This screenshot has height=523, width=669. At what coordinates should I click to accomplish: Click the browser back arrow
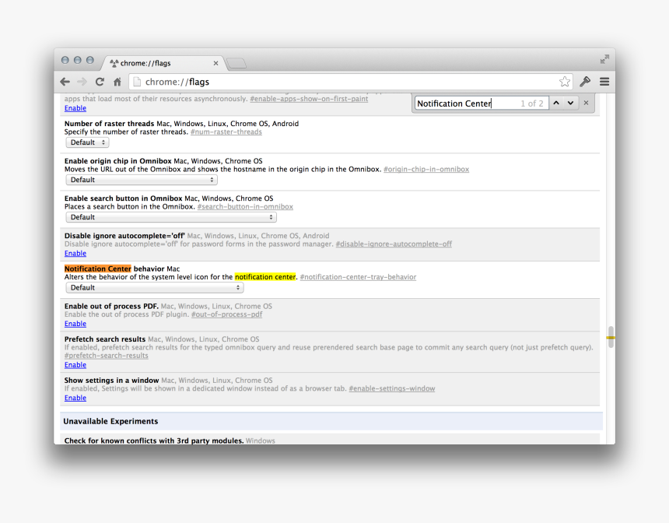tap(65, 82)
